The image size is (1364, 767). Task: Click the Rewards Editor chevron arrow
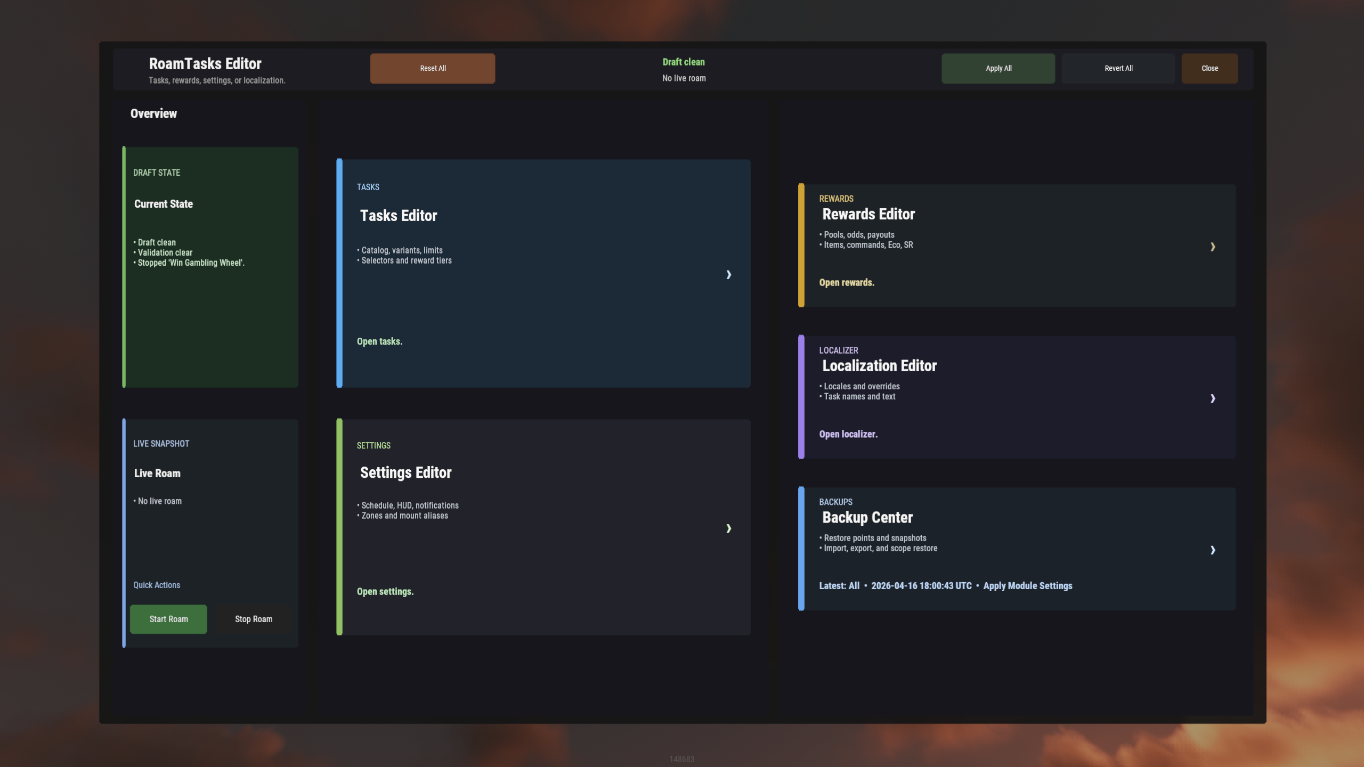(1212, 247)
